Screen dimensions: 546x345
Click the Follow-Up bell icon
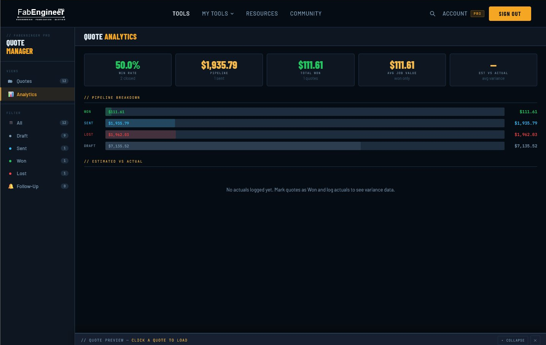(11, 186)
